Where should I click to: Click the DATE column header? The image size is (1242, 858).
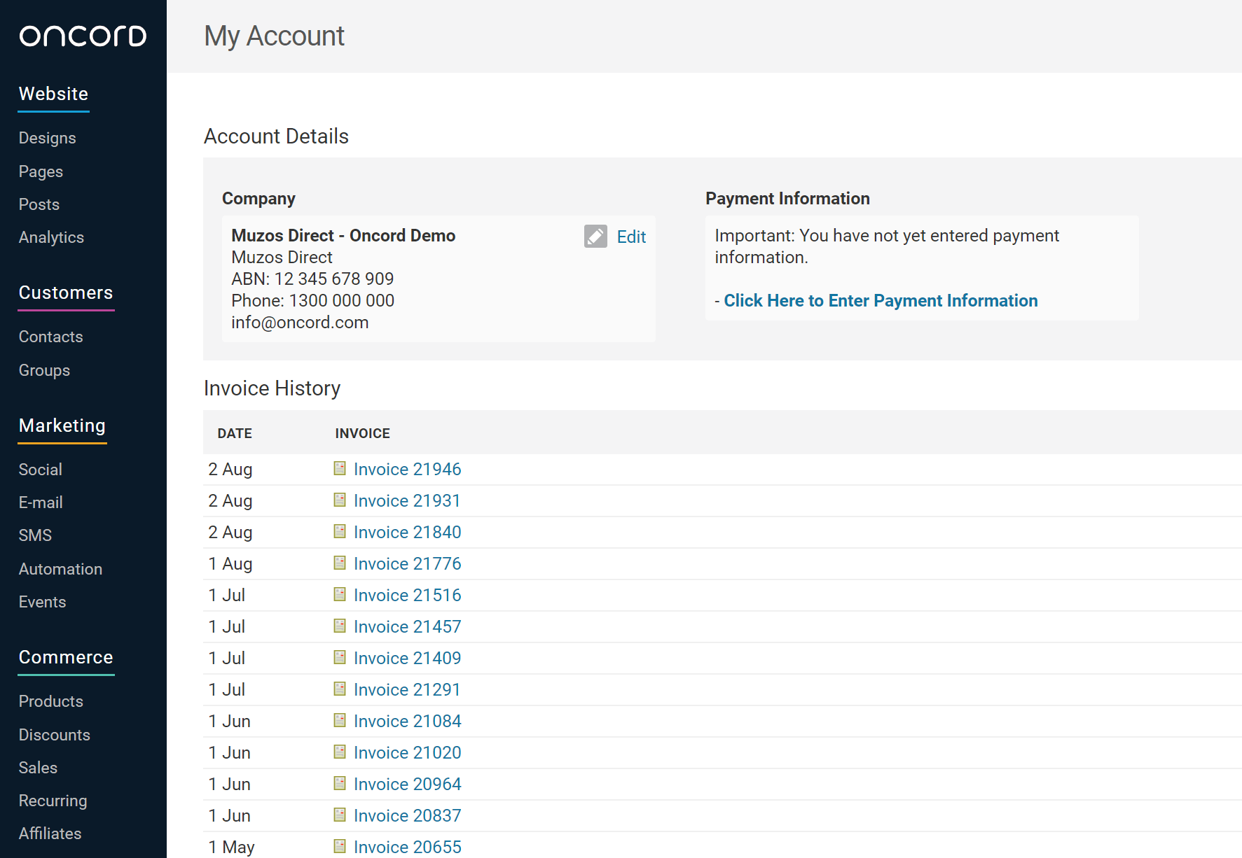(x=235, y=433)
